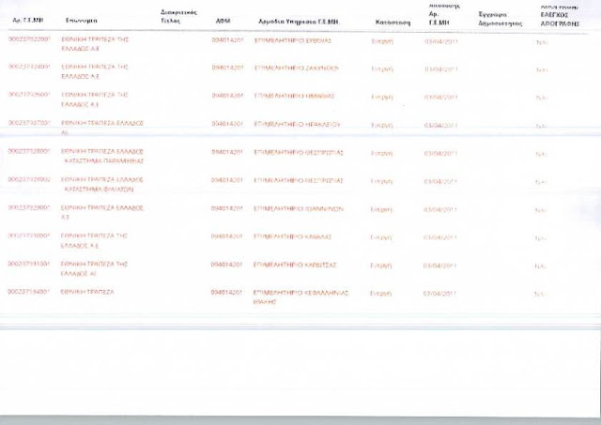Click ΑΦΜ 094014201 in ΖΑΚΥΝΘΟΥ row
This screenshot has height=425, width=601.
(x=227, y=68)
